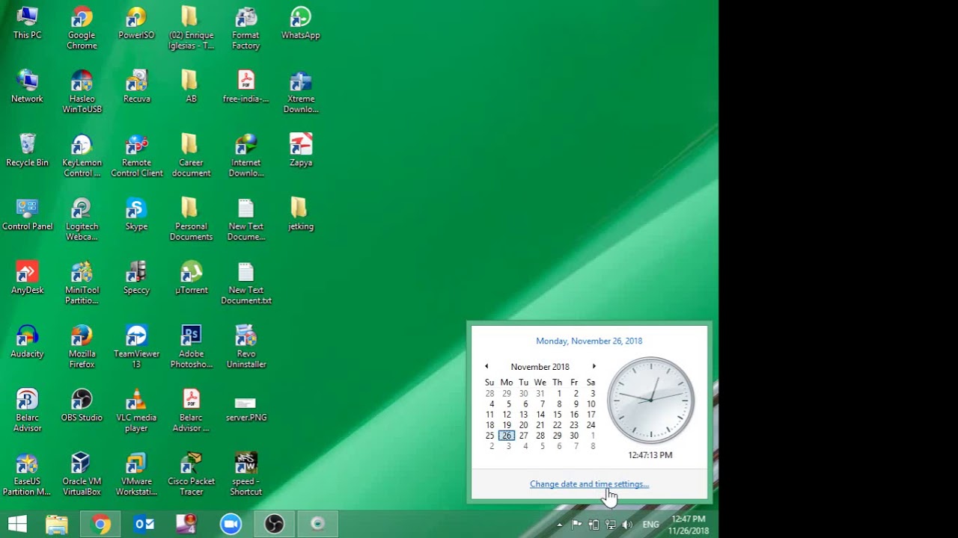
Task: Switch to OBS Studio in taskbar
Action: [x=274, y=525]
